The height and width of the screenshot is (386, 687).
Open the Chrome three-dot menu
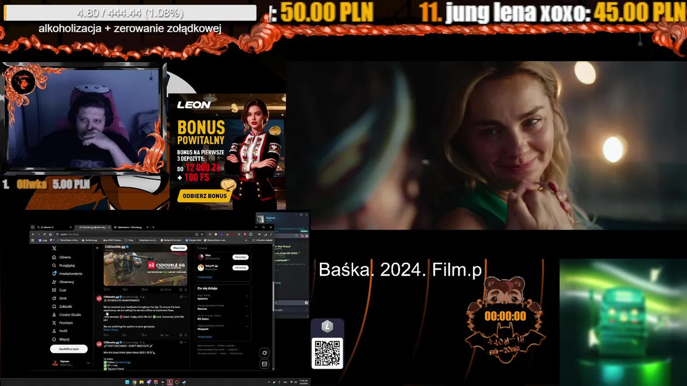(x=271, y=234)
